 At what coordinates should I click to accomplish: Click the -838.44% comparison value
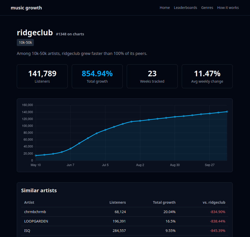click(x=218, y=221)
